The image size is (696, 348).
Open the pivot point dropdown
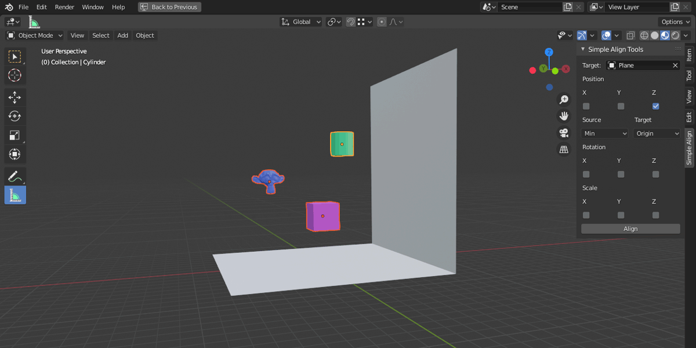click(x=333, y=22)
